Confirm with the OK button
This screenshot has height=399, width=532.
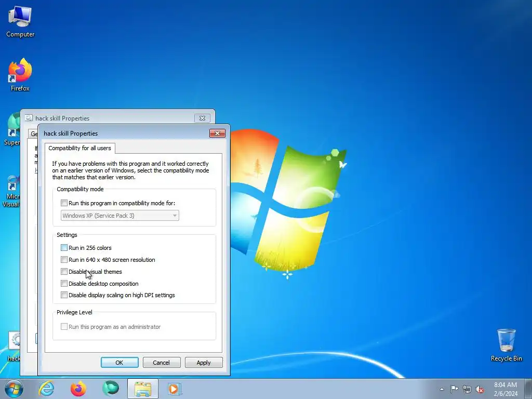(x=119, y=362)
